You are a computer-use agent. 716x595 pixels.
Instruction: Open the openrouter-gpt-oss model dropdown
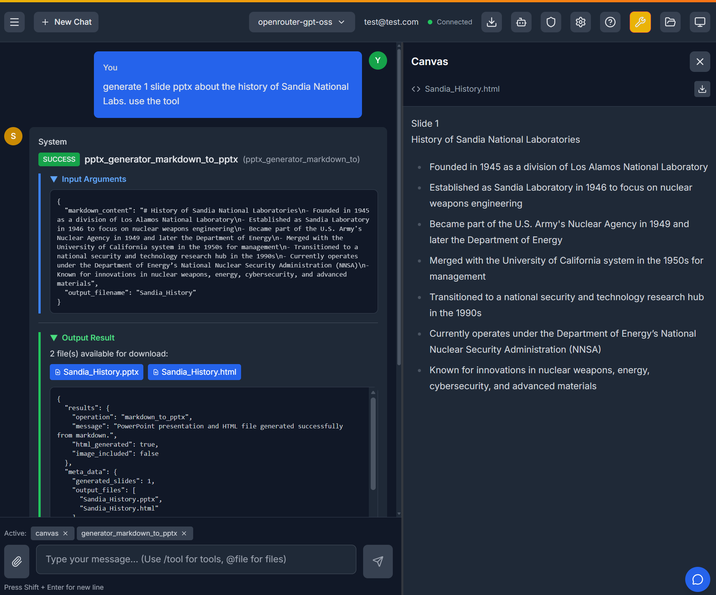tap(302, 22)
